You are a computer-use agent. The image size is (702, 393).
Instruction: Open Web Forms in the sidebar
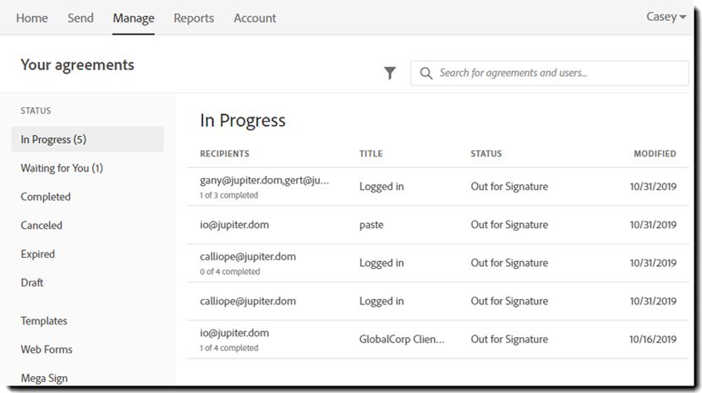(47, 350)
